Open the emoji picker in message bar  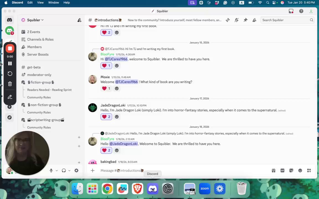coord(300,171)
